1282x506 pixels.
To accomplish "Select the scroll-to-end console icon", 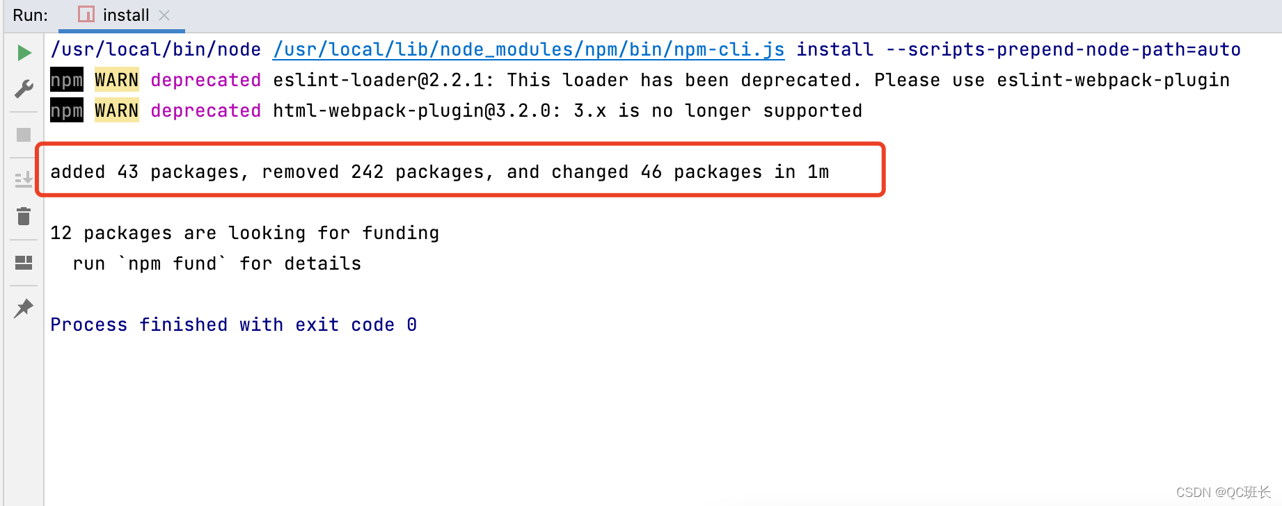I will (24, 179).
